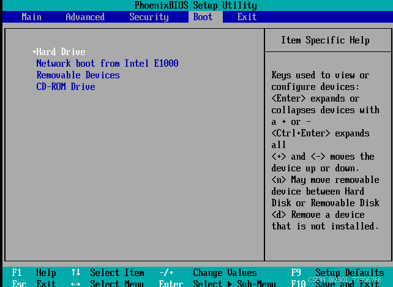Go to the Exit tab

(247, 17)
